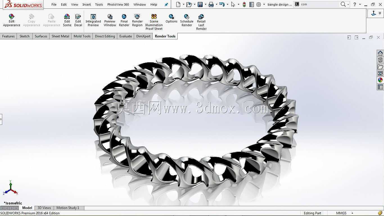384x216 pixels.
Task: Open the Options gear icon
Action: pos(259,4)
